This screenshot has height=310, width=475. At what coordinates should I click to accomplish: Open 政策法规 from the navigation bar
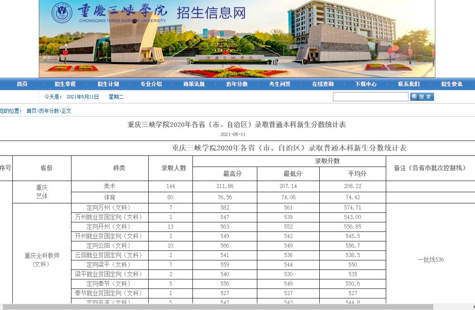pyautogui.click(x=194, y=84)
